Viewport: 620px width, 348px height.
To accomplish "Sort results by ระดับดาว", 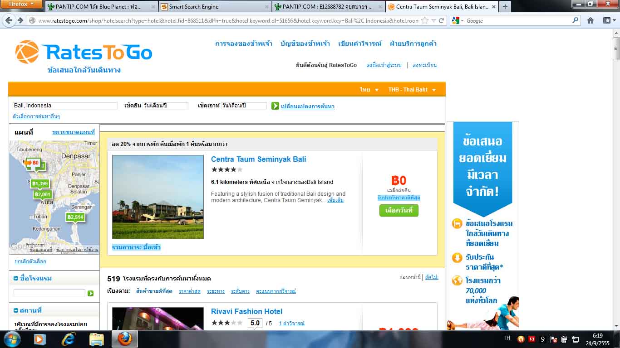I will coord(240,291).
